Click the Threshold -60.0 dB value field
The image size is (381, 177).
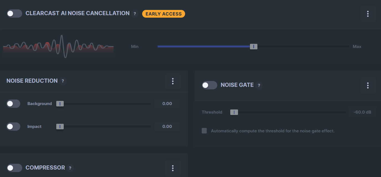(362, 112)
